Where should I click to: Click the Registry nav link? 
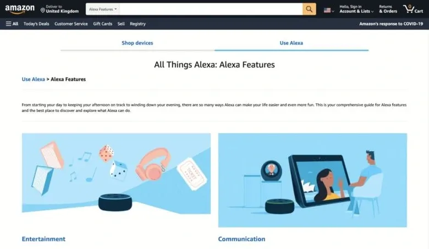(x=137, y=24)
